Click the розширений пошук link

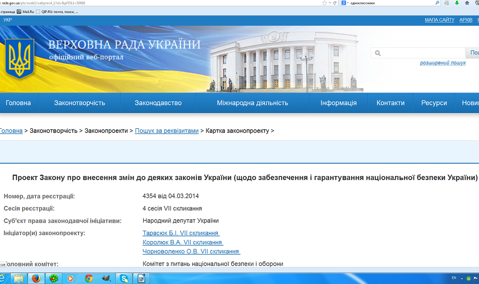(443, 63)
